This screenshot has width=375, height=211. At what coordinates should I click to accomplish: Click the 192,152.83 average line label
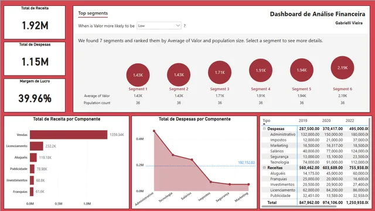tap(246, 162)
